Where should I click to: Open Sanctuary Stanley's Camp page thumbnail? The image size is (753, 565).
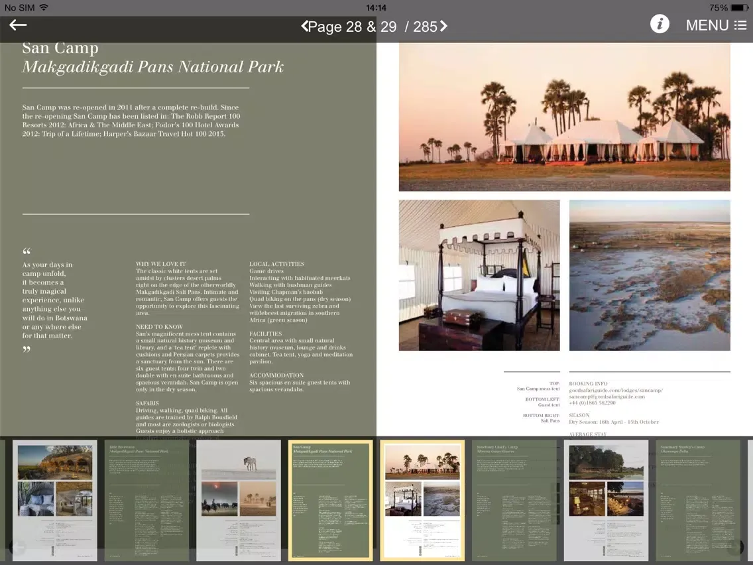coord(698,500)
